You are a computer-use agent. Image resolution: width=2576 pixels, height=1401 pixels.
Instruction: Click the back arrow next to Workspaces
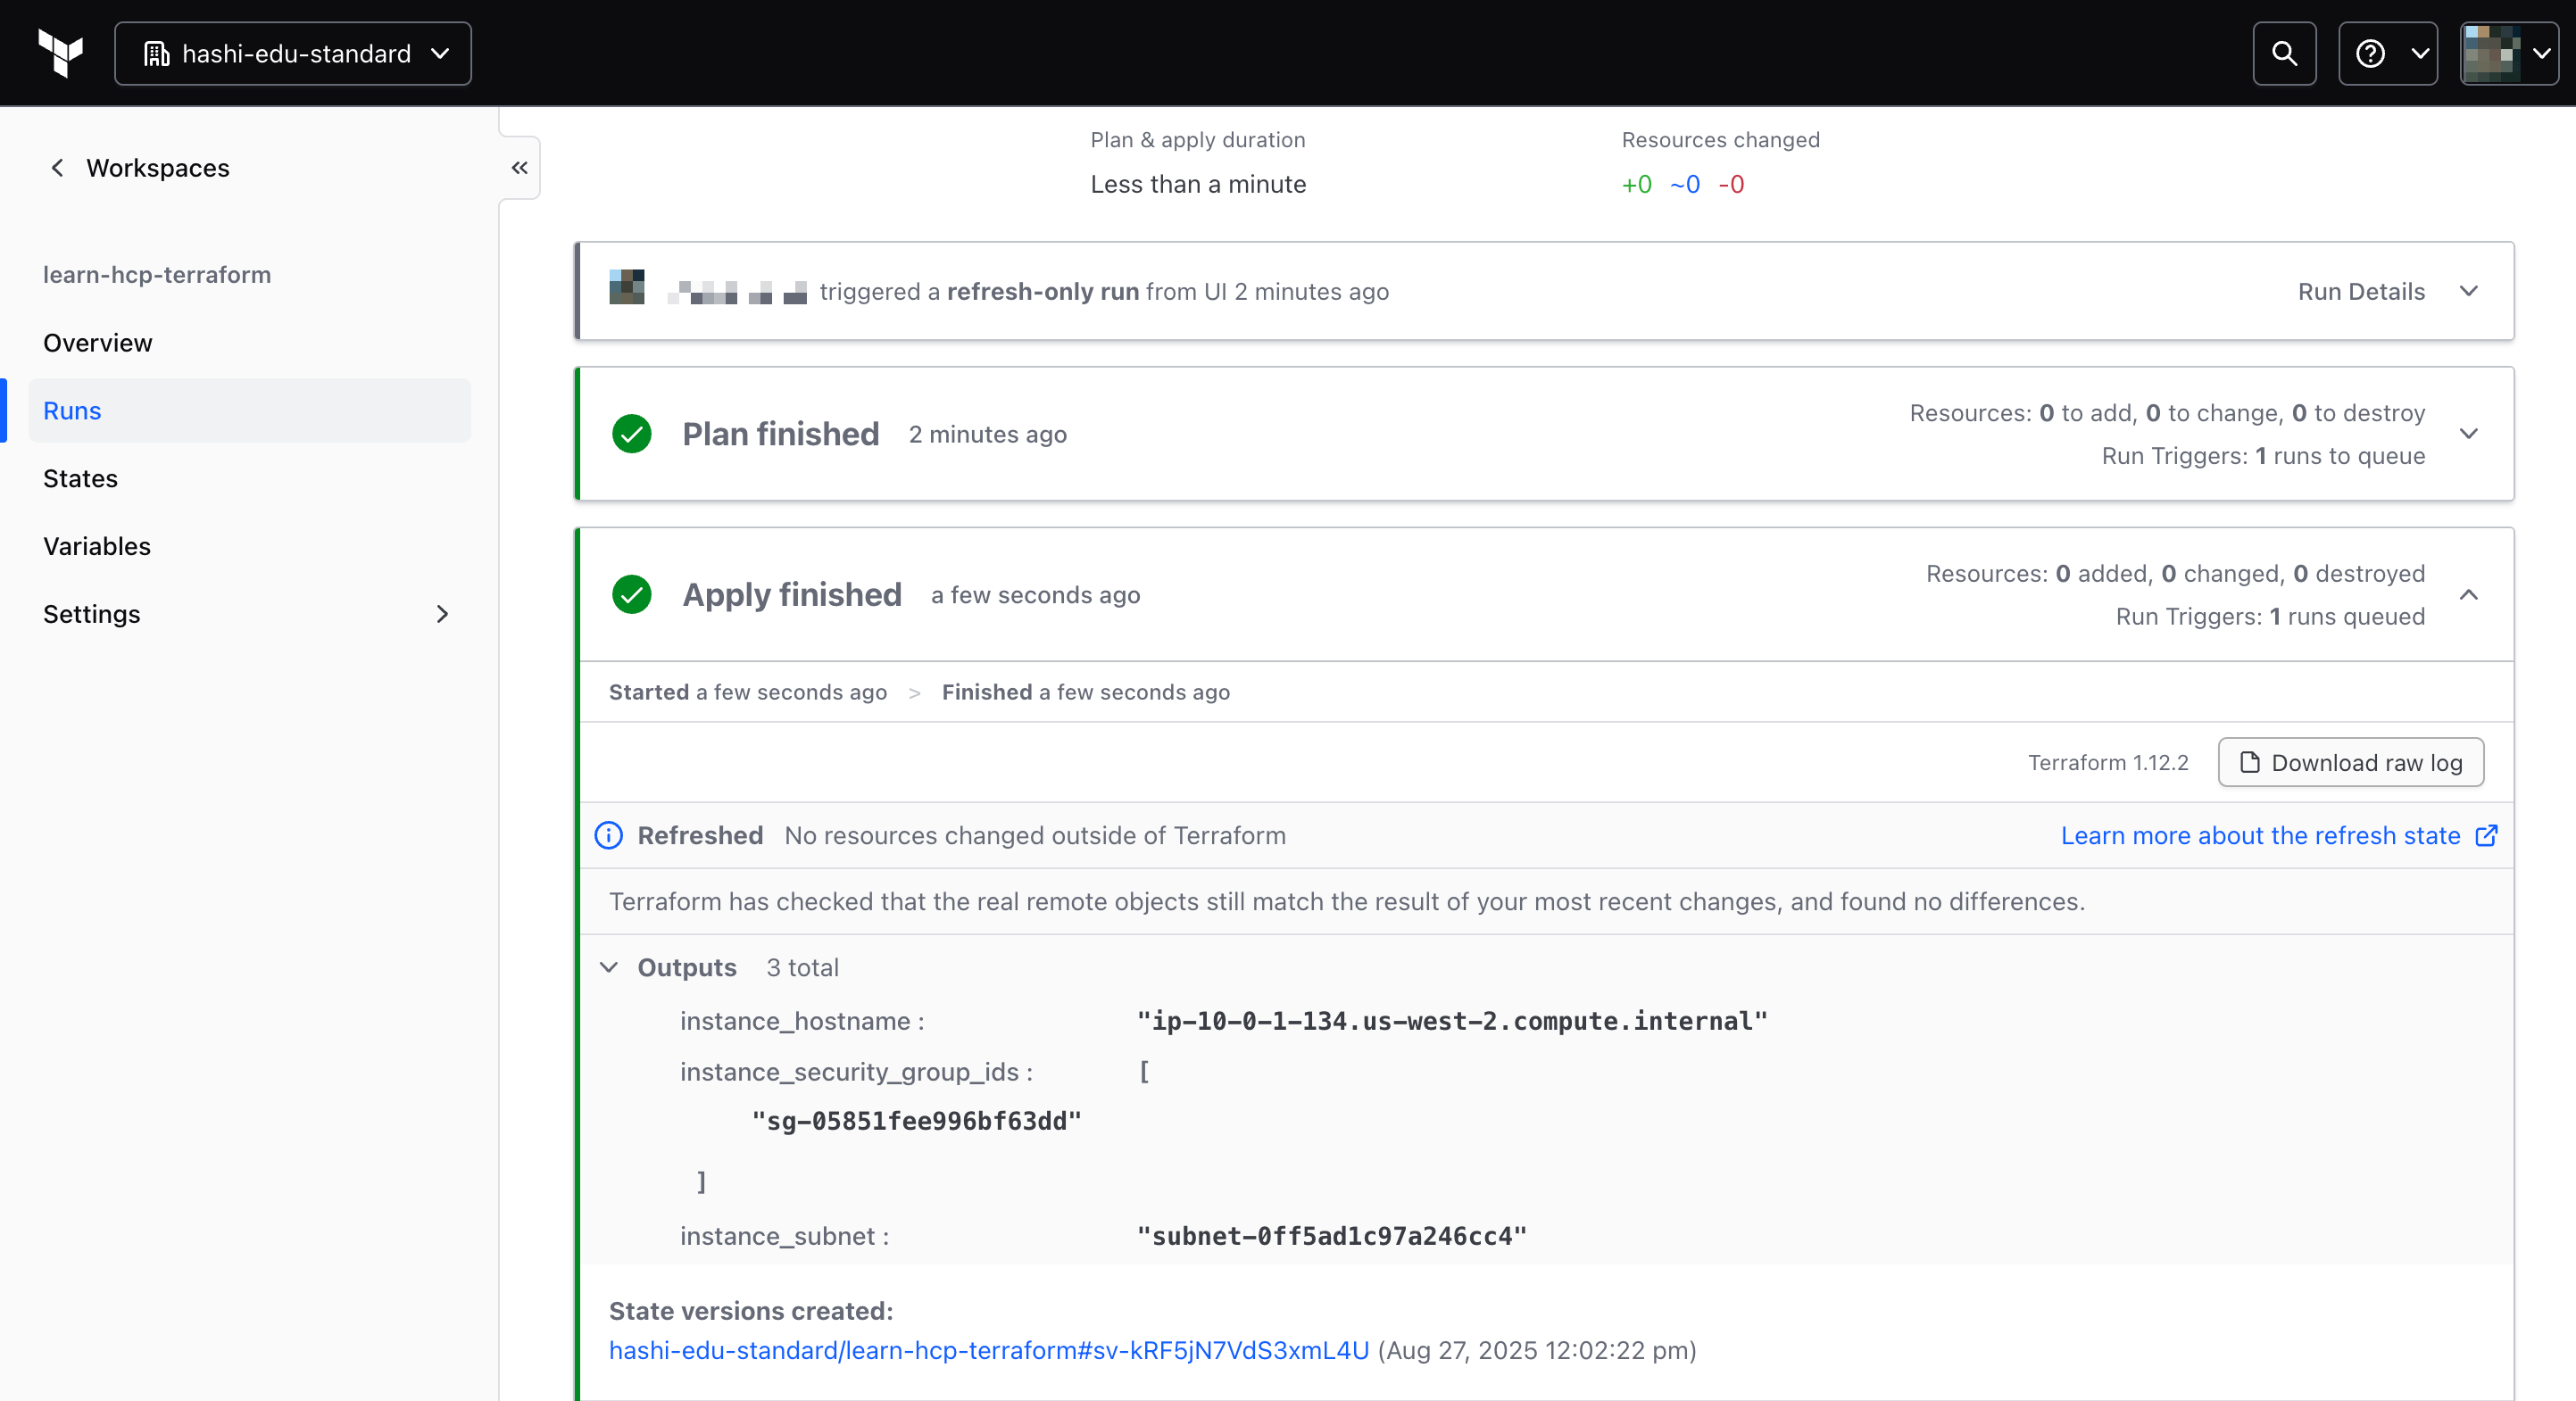pos(57,168)
